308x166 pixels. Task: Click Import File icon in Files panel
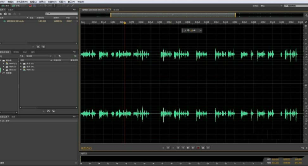click(5, 14)
